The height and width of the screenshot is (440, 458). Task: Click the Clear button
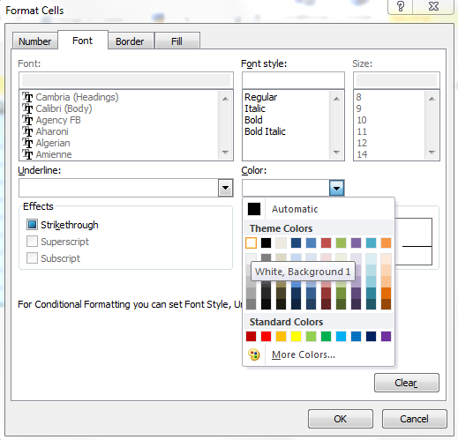pos(407,383)
